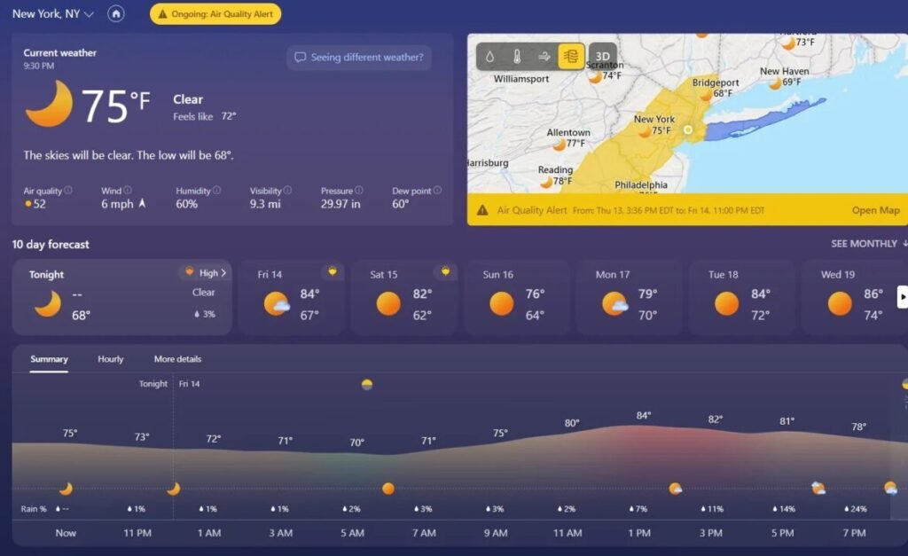Viewport: 908px width, 556px height.
Task: Open the New York, NY location dropdown
Action: [x=51, y=14]
